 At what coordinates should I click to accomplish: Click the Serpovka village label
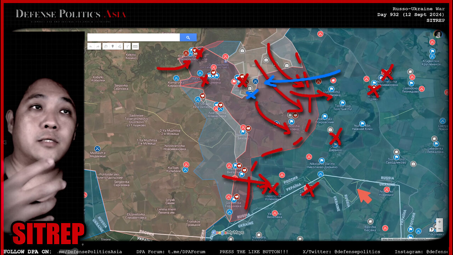coord(121,87)
